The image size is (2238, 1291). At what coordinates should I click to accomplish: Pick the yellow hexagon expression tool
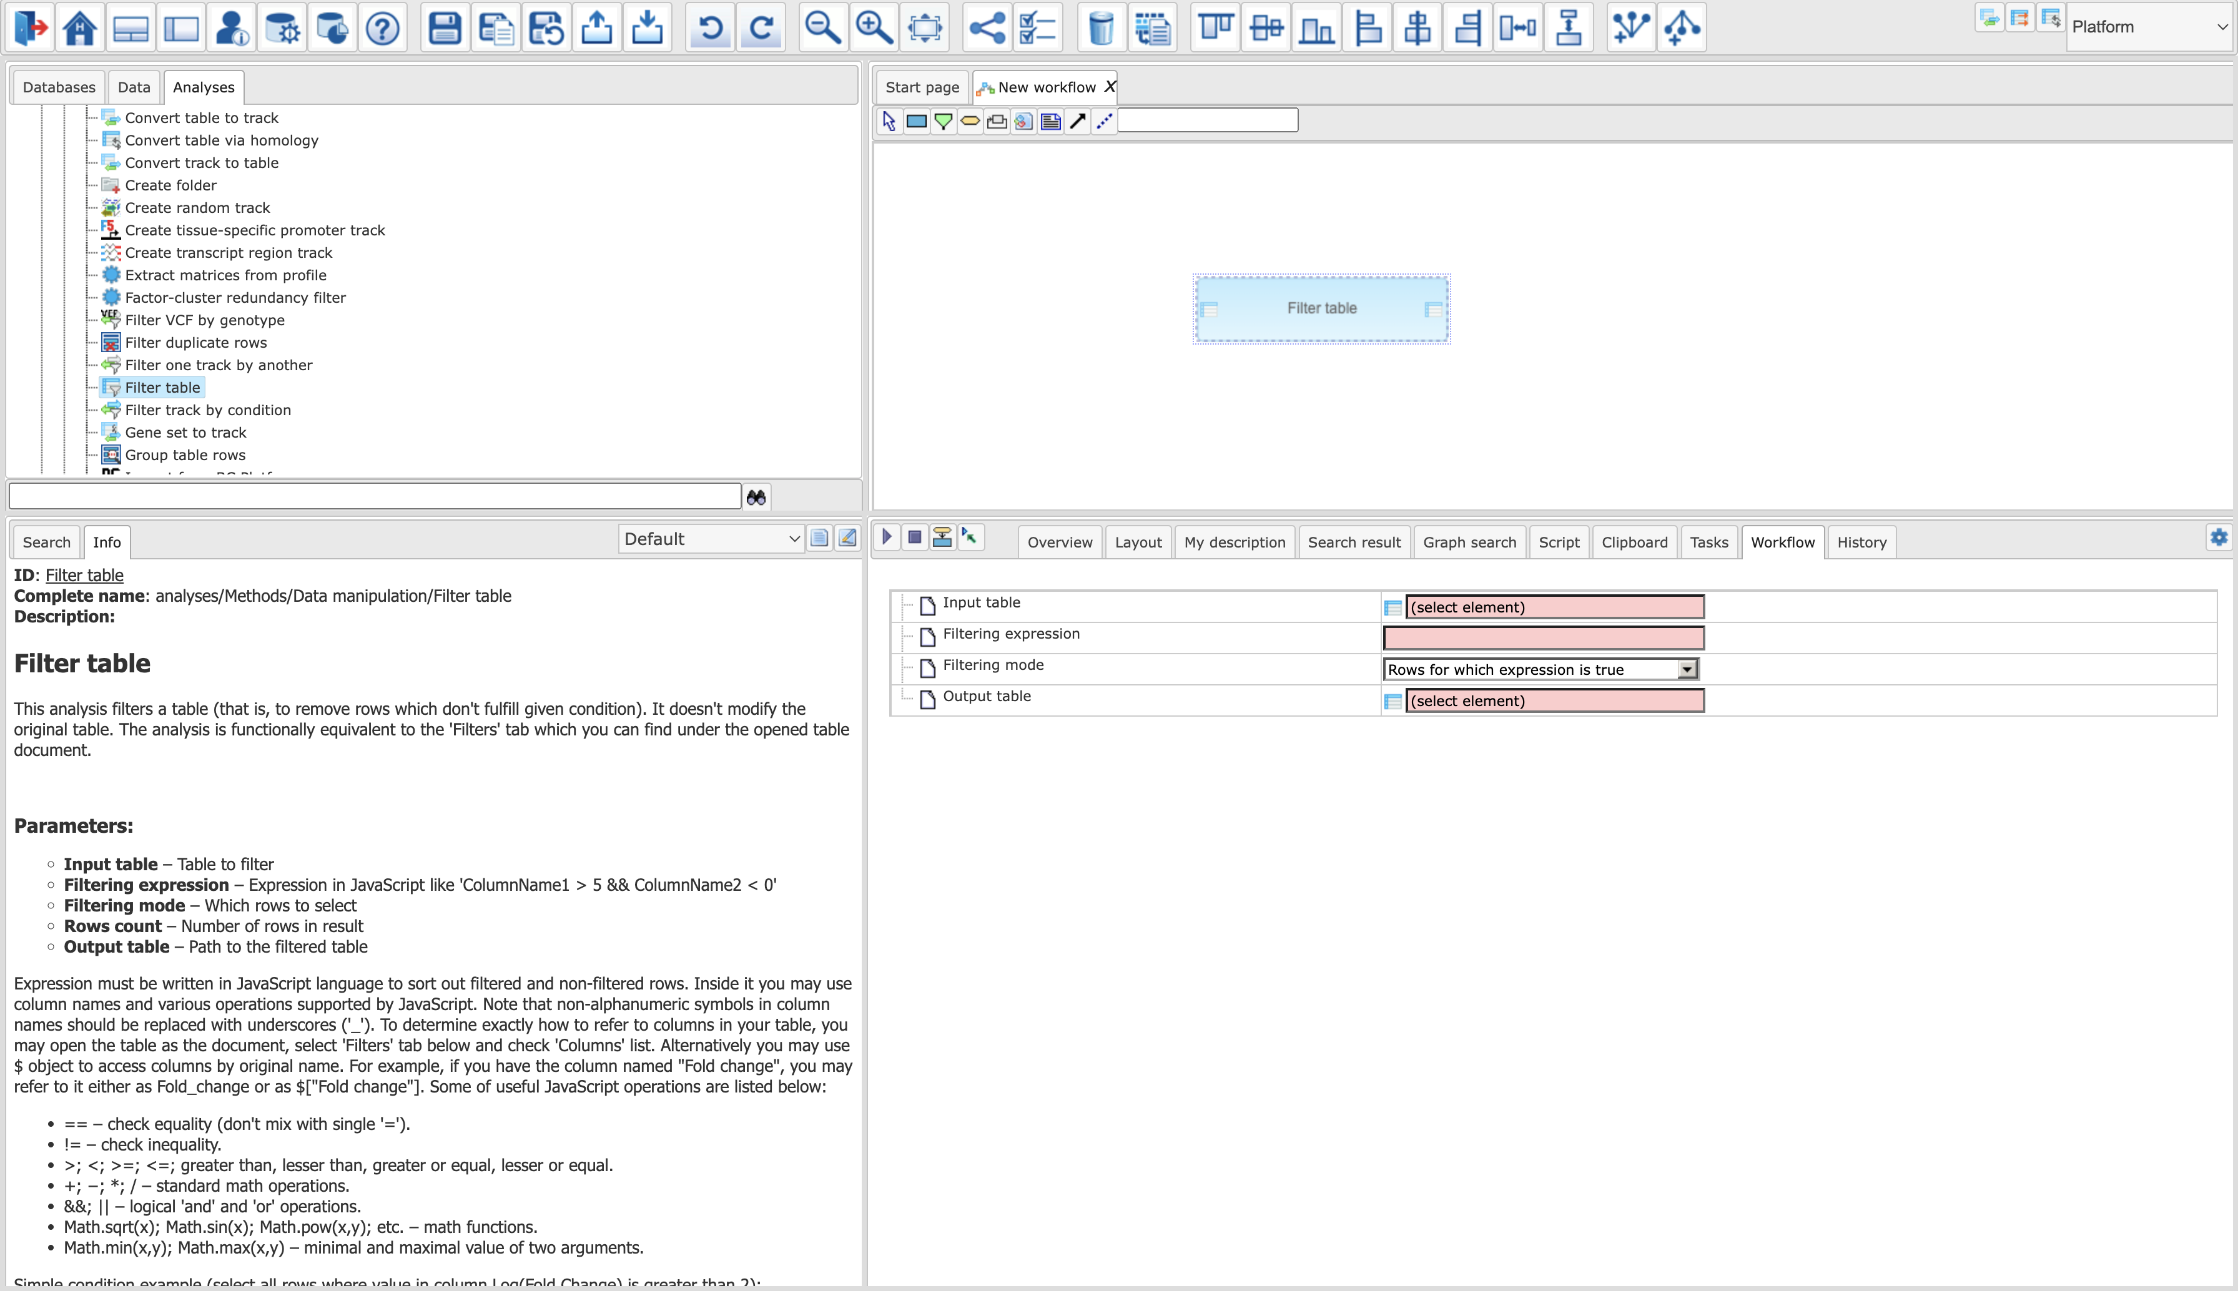[x=970, y=120]
